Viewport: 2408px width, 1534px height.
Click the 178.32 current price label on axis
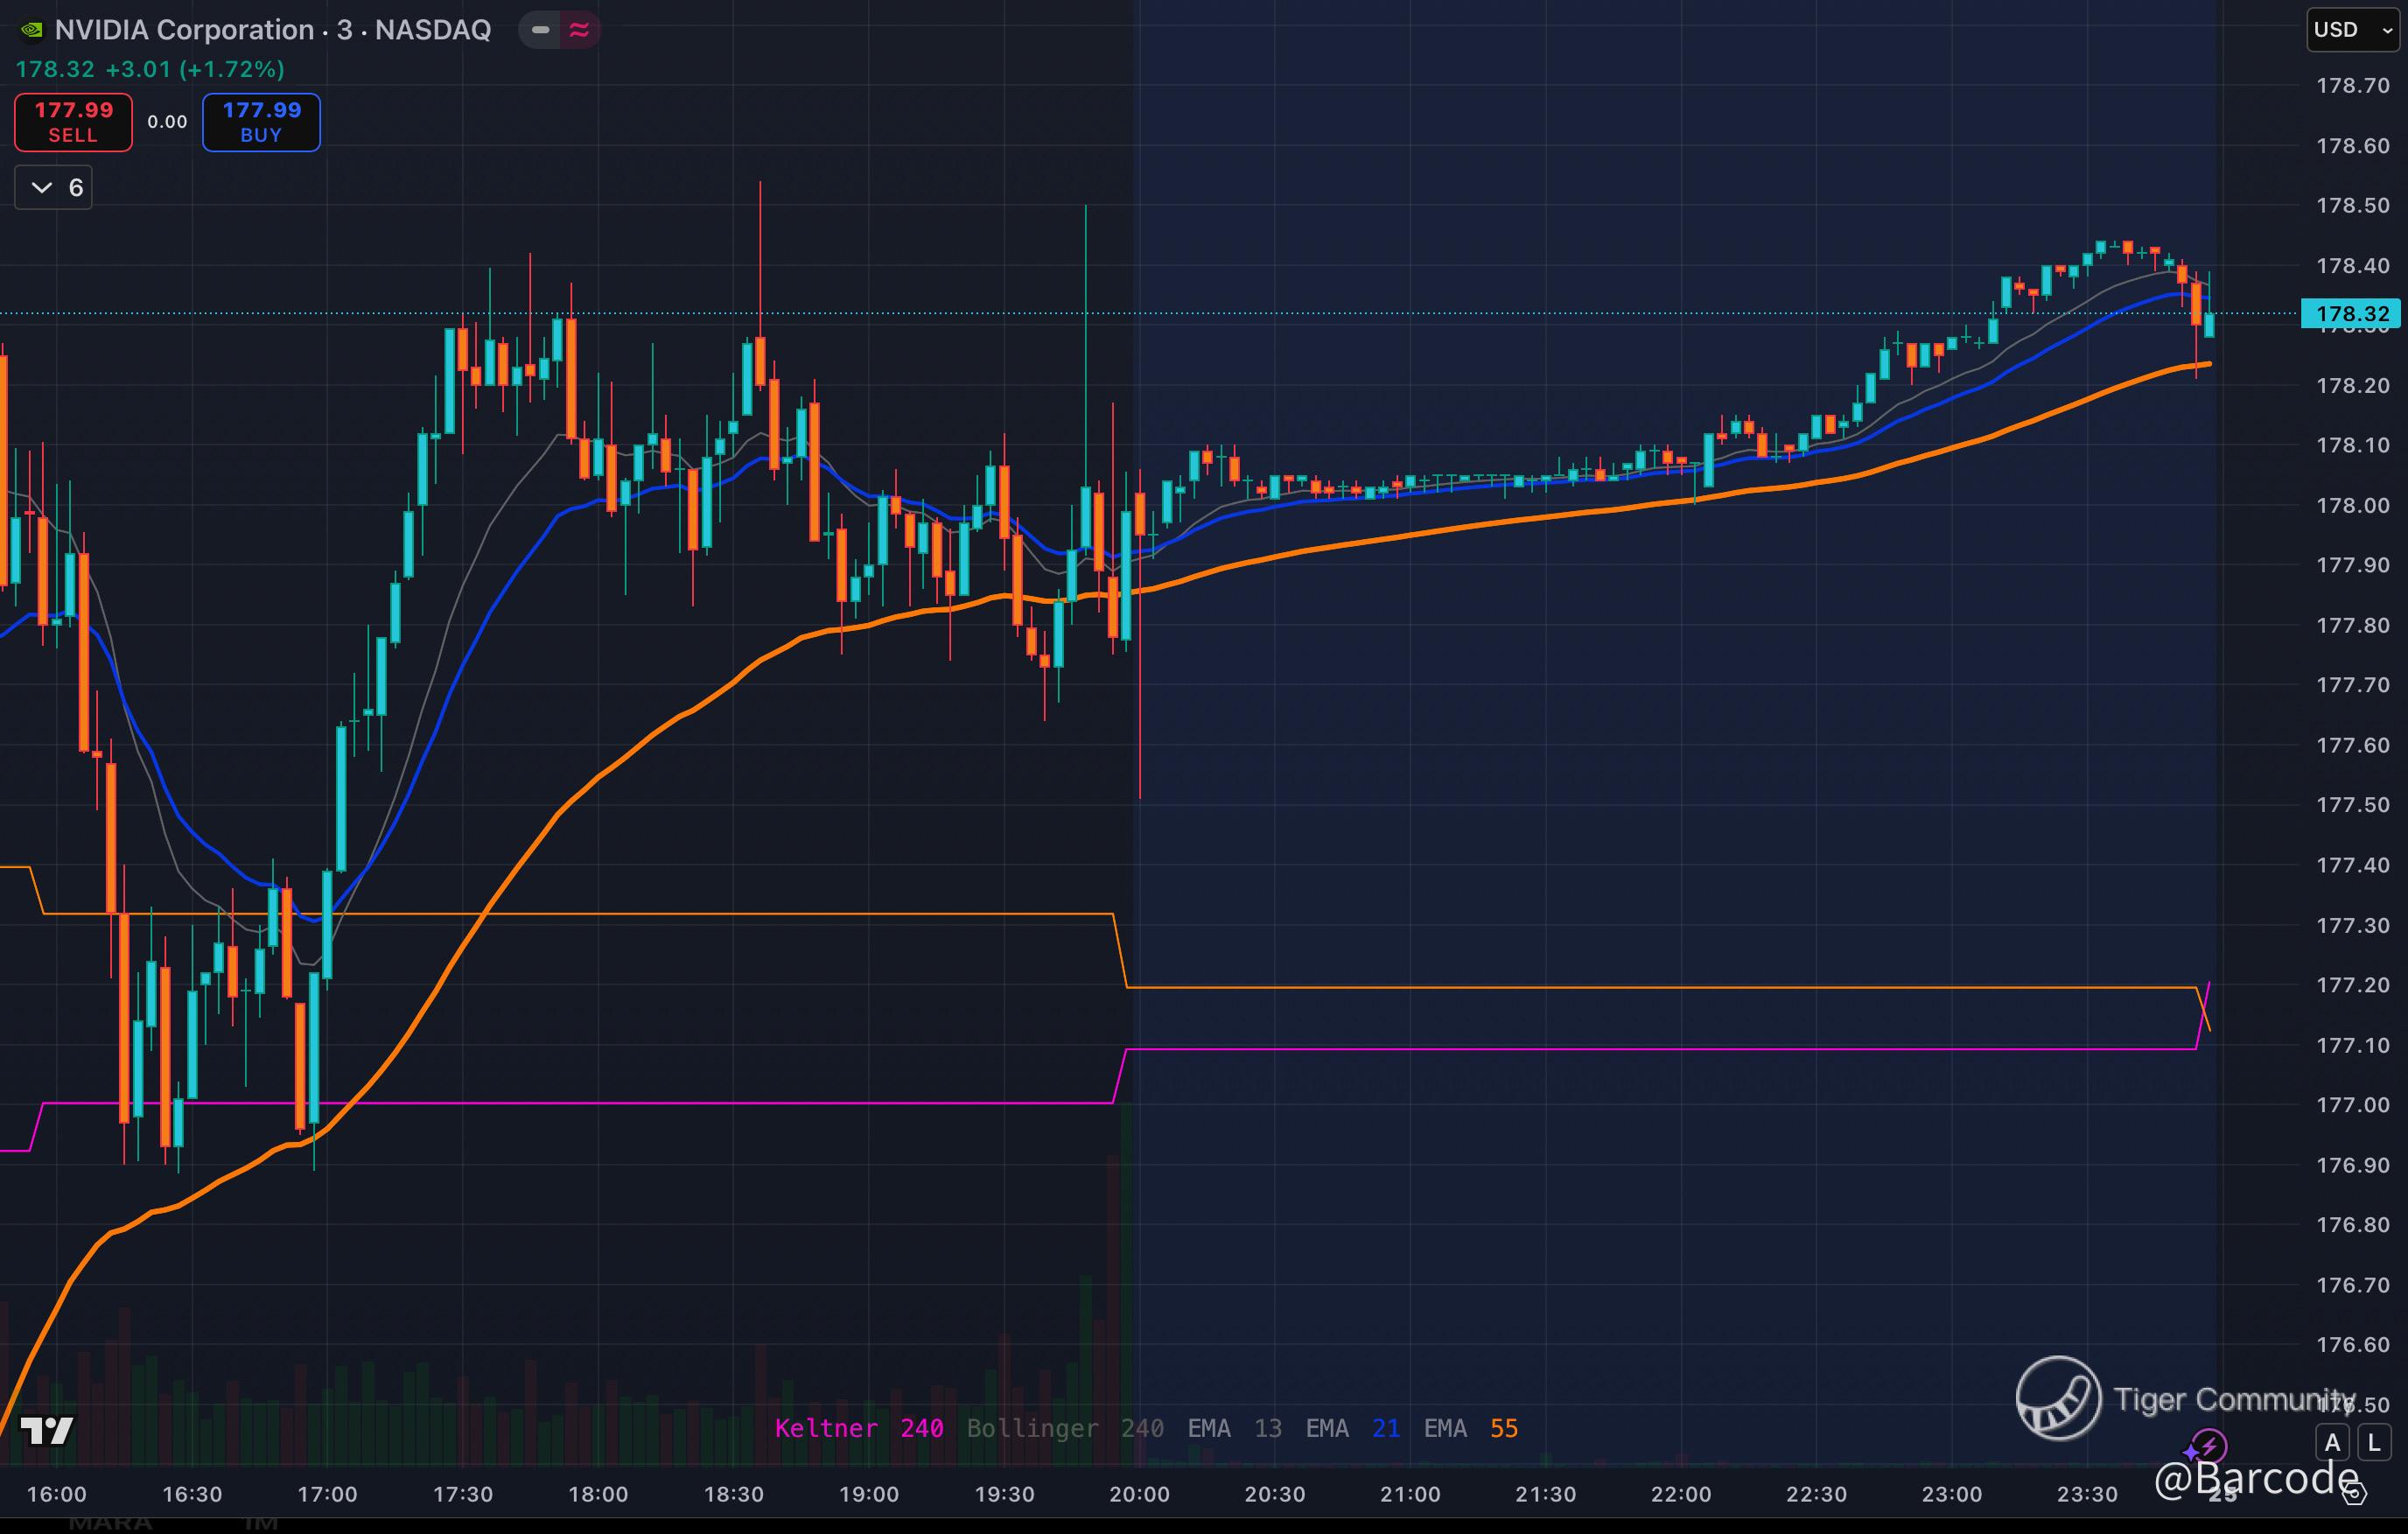[x=2351, y=314]
